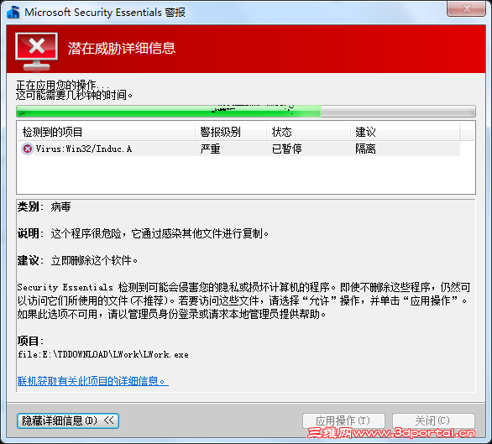Sort by the 状态 column header
The width and height of the screenshot is (492, 444).
click(x=308, y=132)
